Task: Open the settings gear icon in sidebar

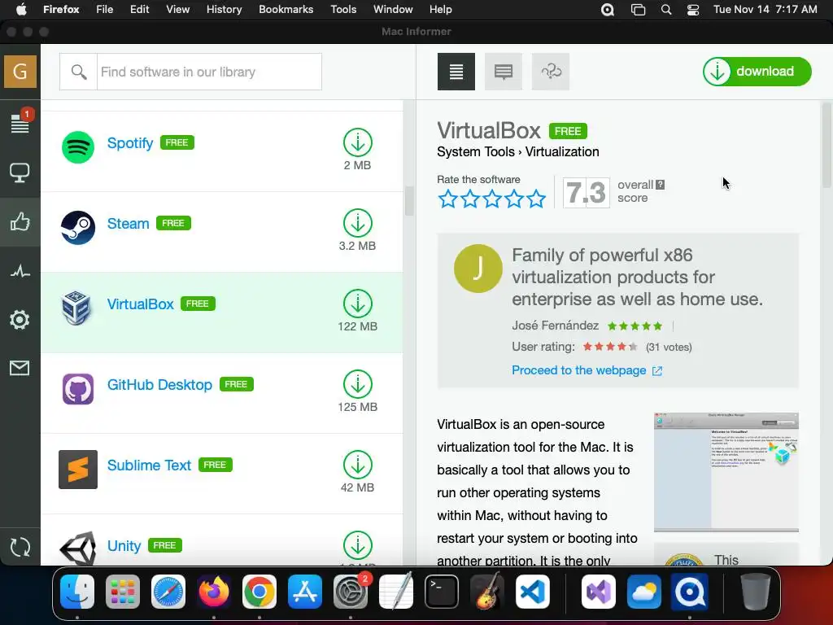Action: (x=20, y=319)
